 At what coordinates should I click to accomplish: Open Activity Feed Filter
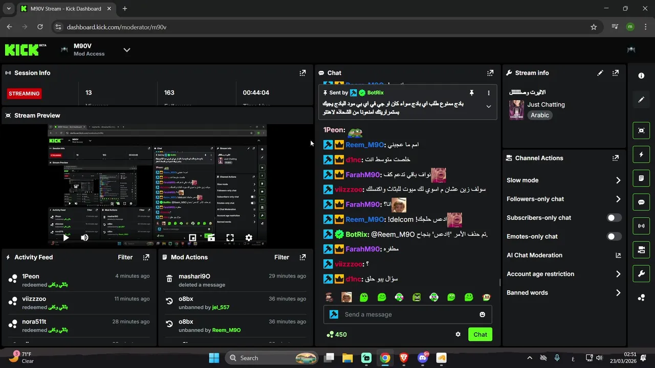125,257
